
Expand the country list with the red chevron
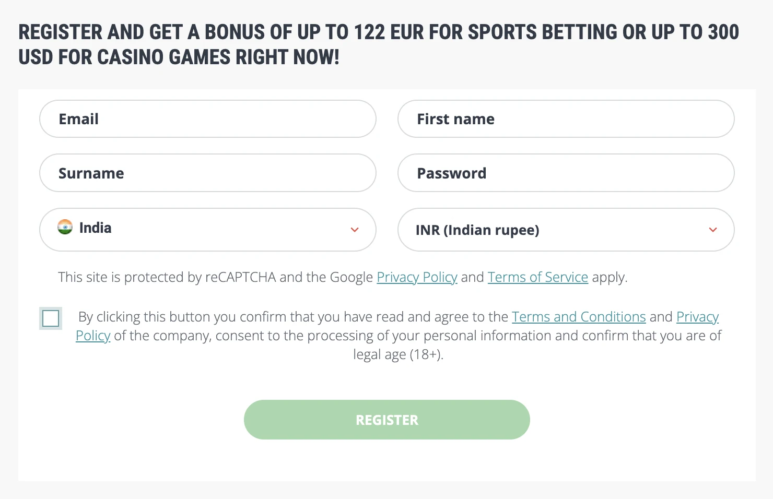pyautogui.click(x=355, y=230)
